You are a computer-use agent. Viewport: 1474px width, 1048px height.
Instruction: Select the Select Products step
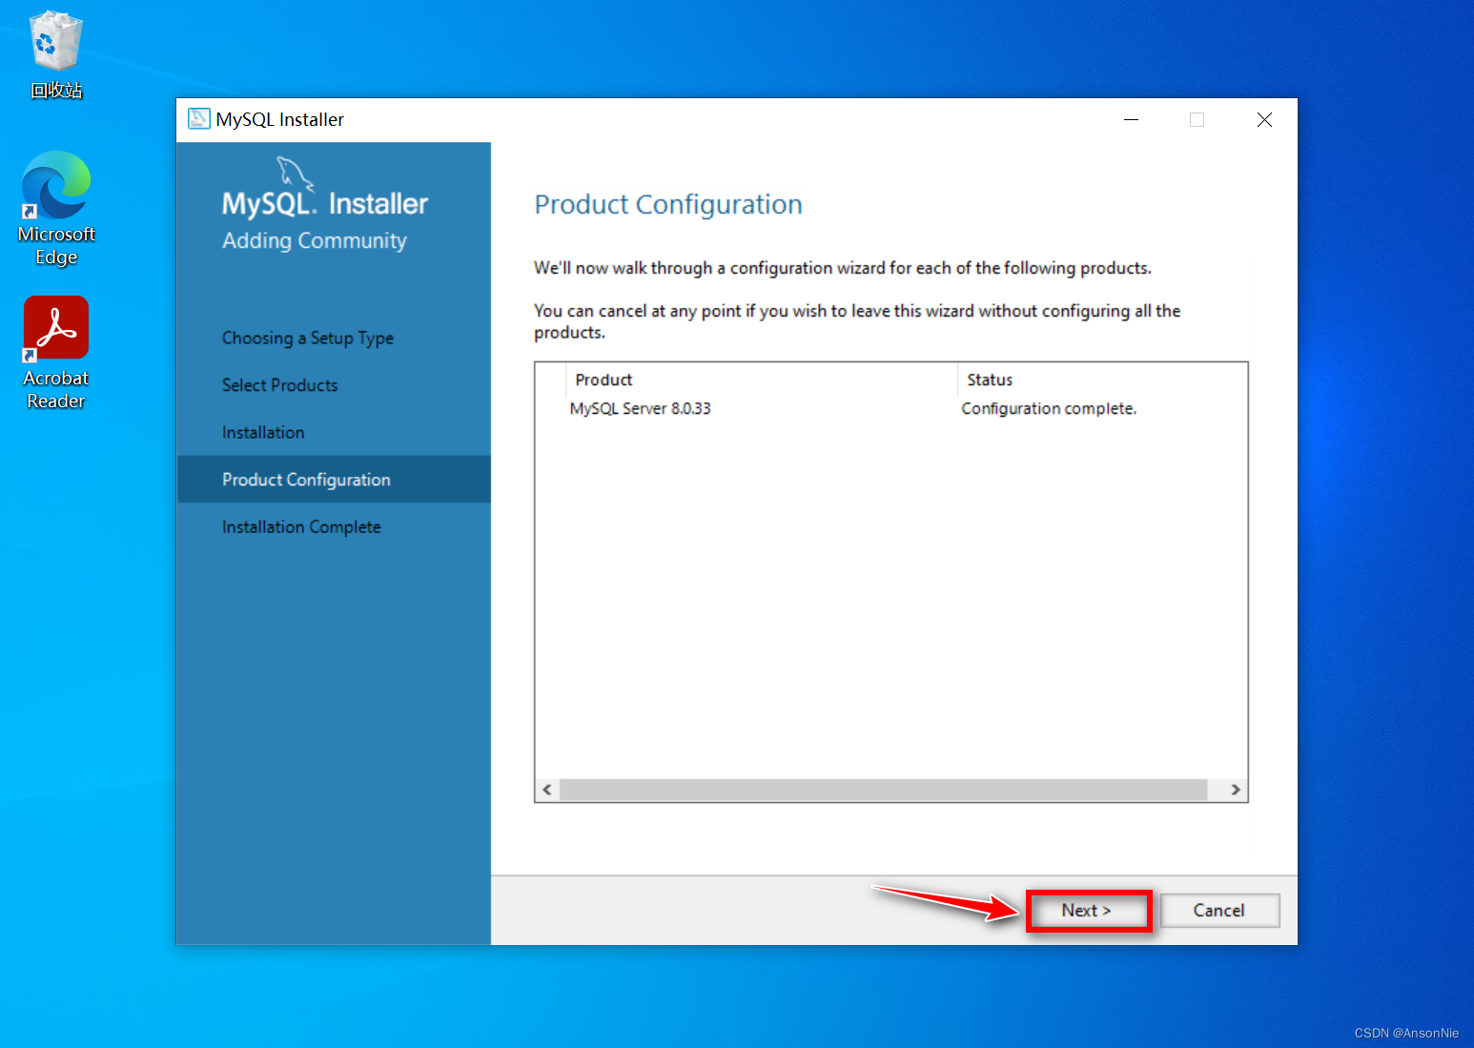click(280, 385)
